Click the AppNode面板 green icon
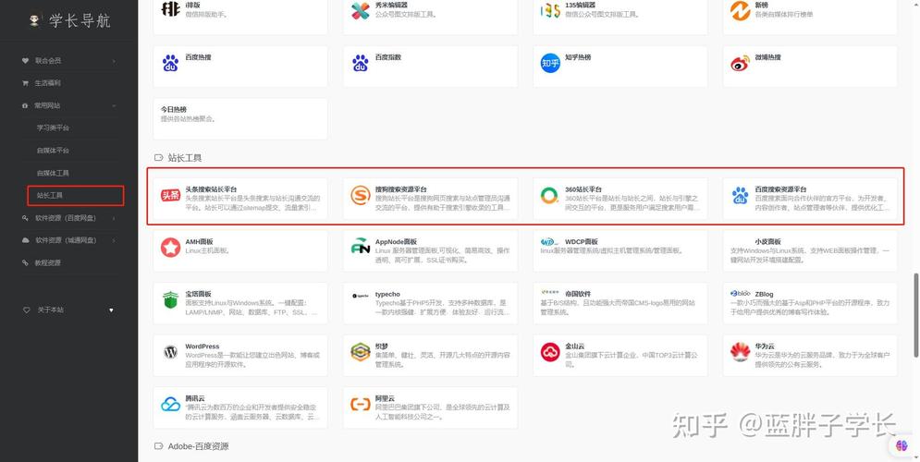920x462 pixels. 361,246
